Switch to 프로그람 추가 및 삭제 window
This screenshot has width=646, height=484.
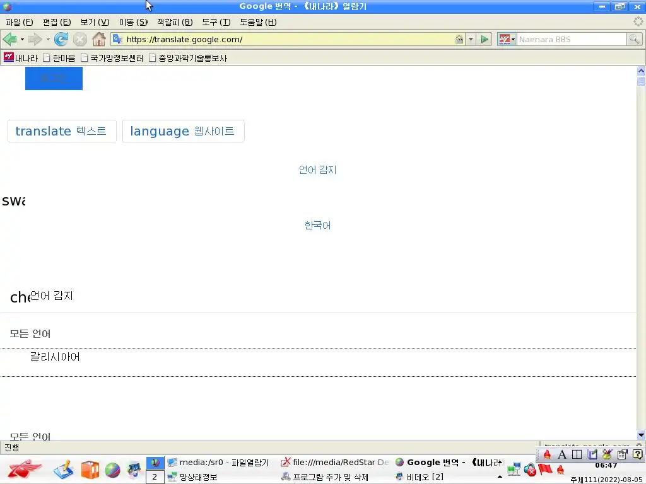tap(325, 477)
